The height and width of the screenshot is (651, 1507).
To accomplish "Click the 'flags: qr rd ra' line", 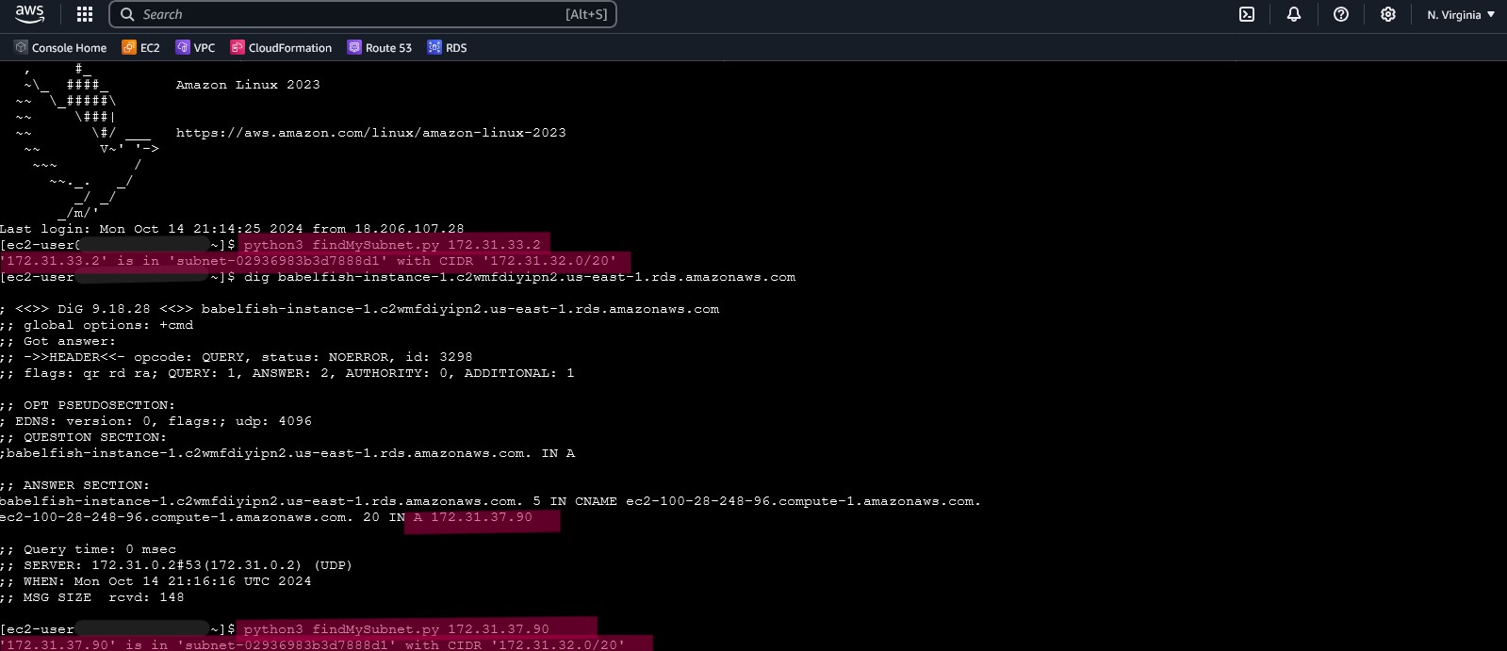I will coord(287,373).
